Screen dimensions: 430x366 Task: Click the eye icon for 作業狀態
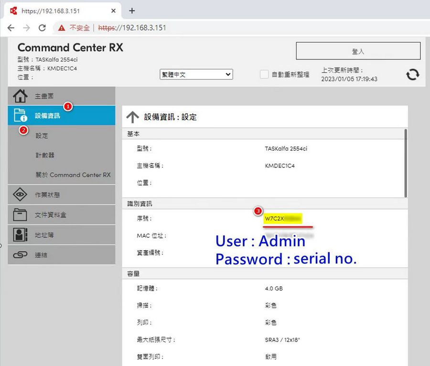click(x=20, y=195)
